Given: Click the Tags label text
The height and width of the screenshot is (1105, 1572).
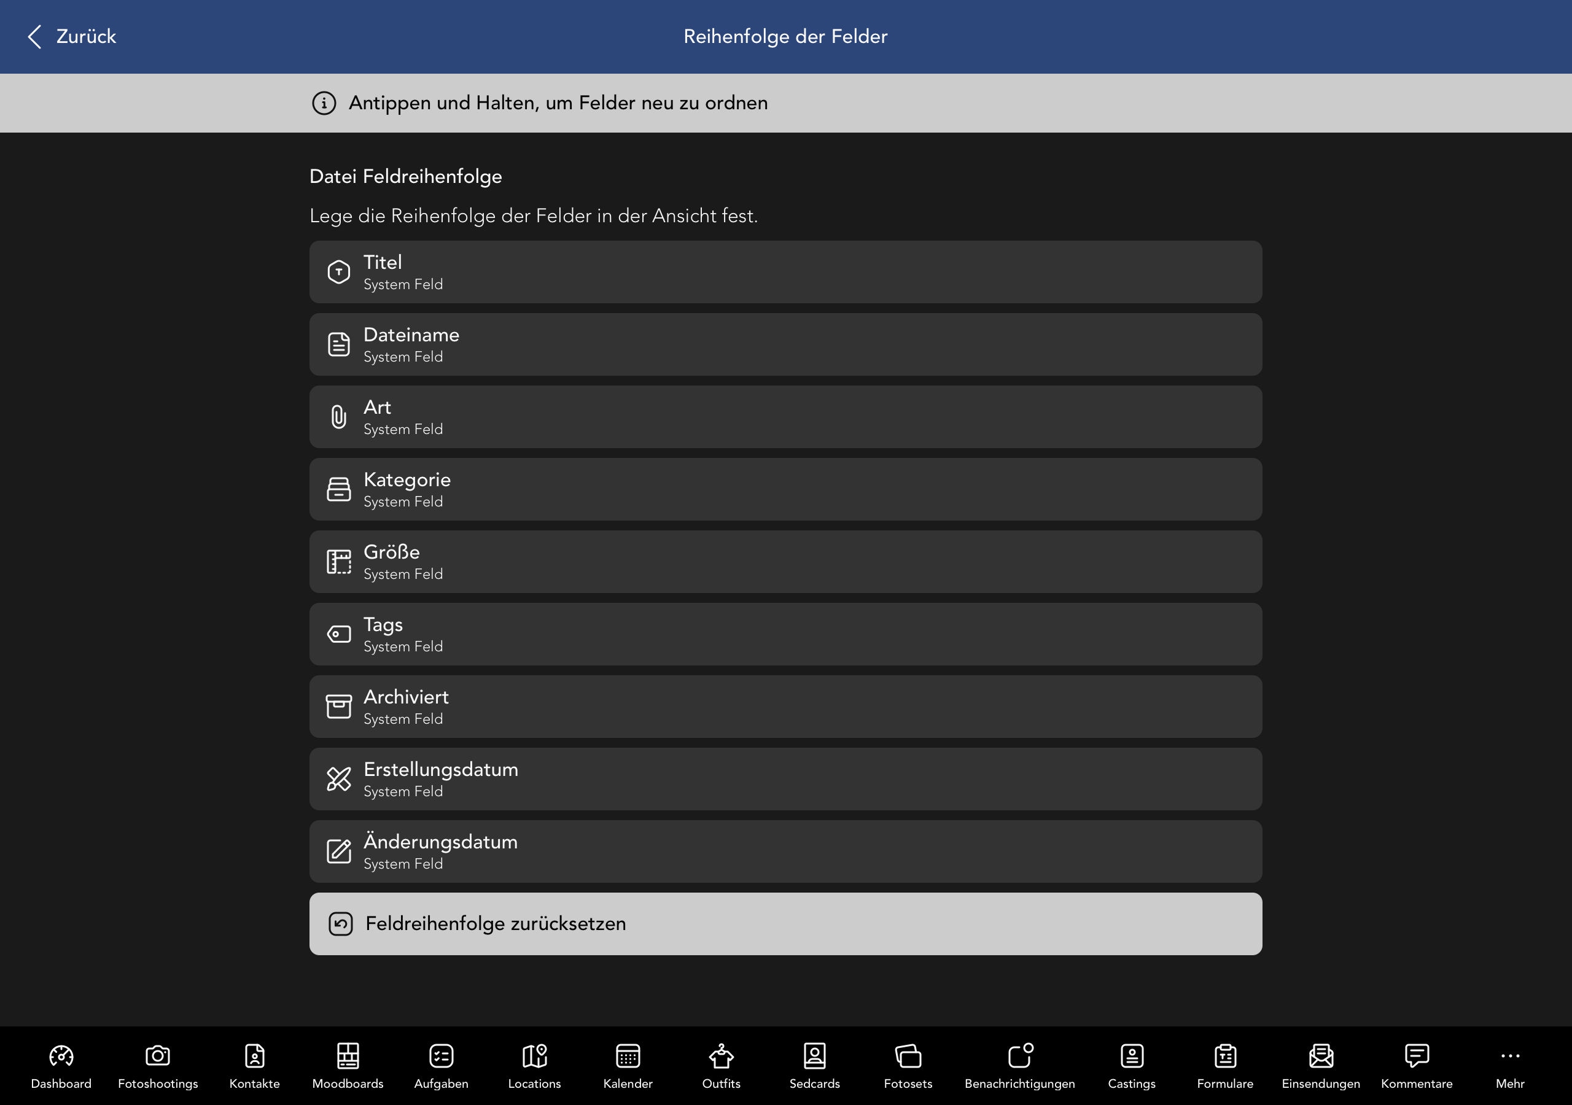Looking at the screenshot, I should 383,624.
